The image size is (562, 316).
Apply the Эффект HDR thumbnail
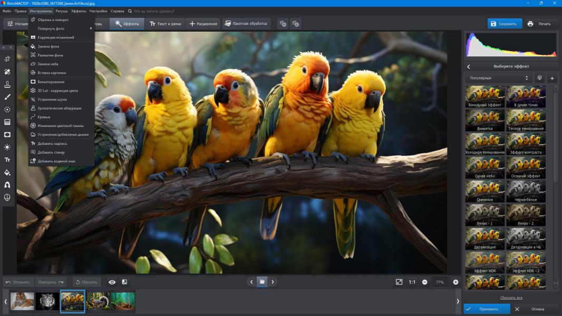click(x=485, y=263)
